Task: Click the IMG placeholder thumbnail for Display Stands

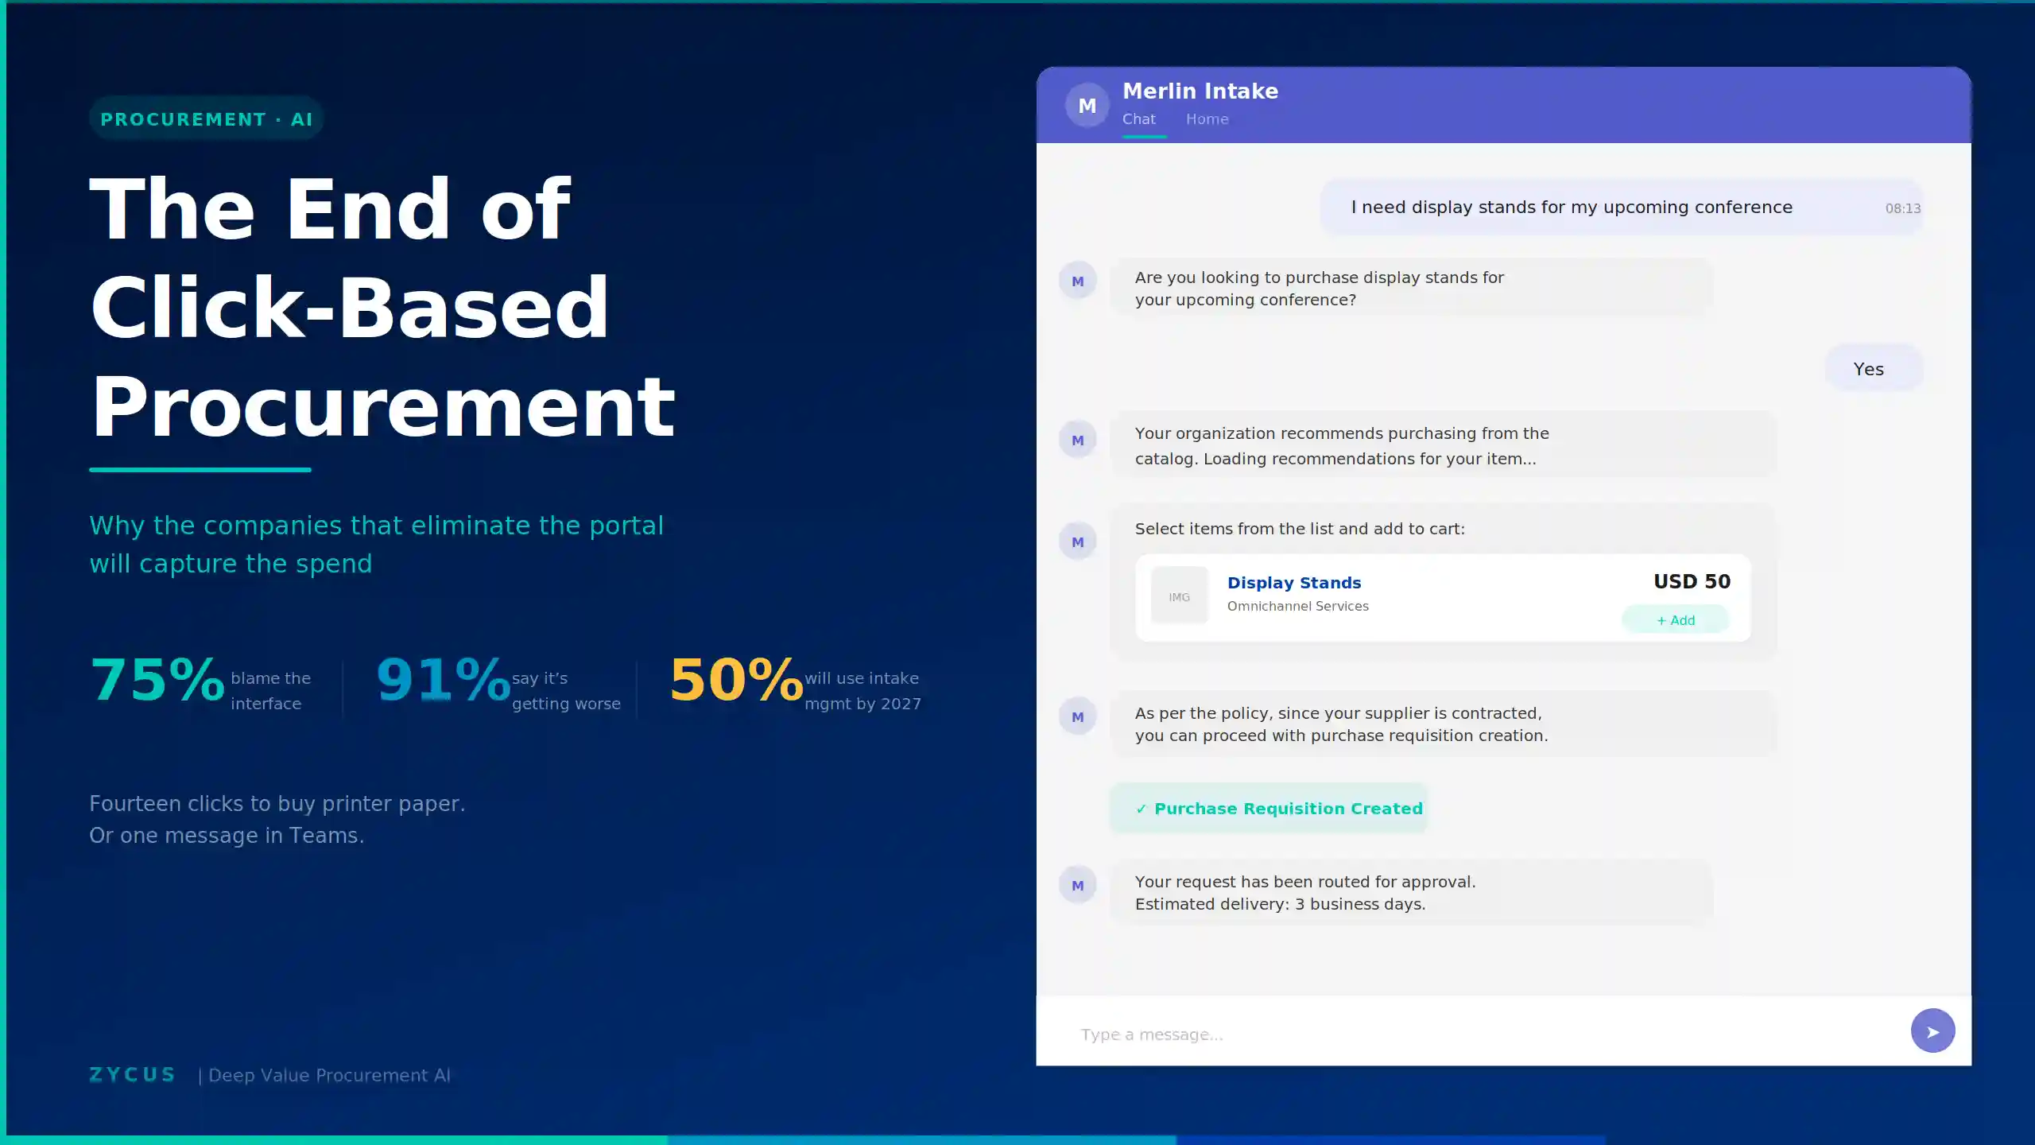Action: (x=1178, y=595)
